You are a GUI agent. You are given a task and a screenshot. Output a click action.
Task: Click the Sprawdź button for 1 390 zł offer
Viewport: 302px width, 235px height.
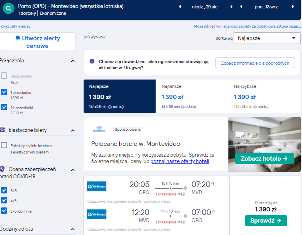coord(266,221)
